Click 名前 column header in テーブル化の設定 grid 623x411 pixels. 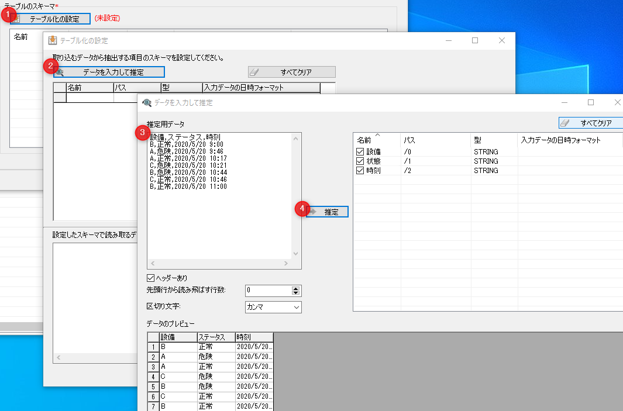coord(90,87)
